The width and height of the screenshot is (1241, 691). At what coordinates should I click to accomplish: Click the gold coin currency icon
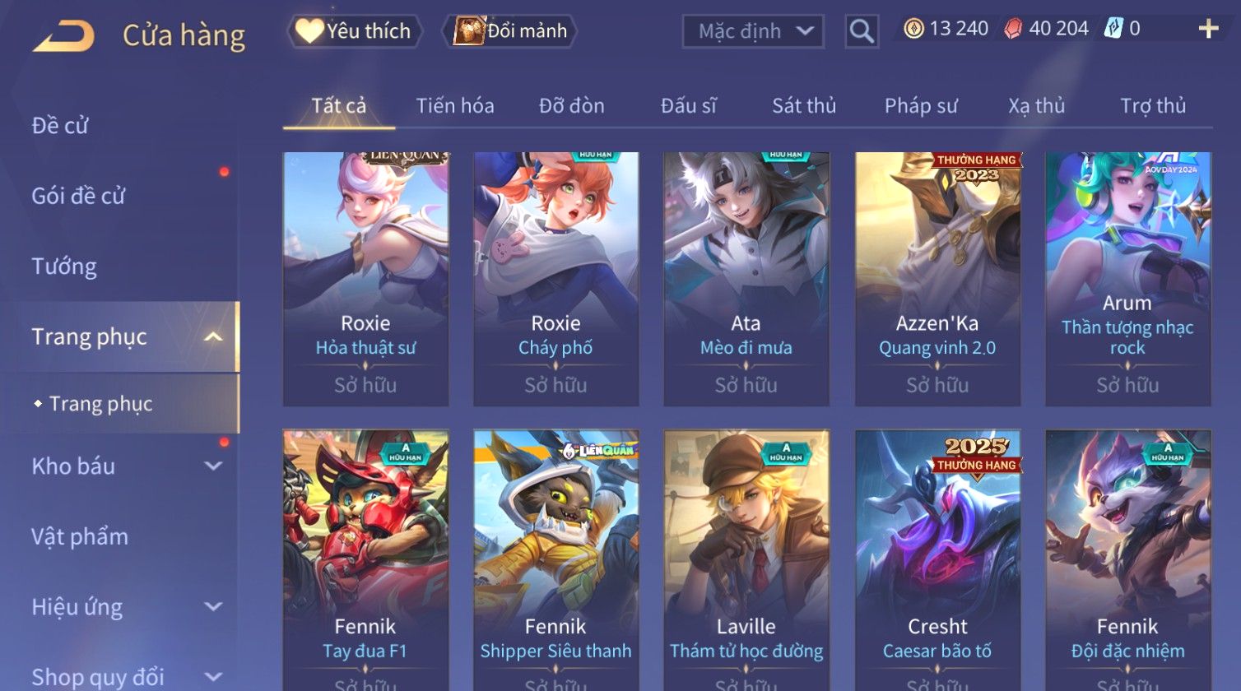click(x=913, y=29)
